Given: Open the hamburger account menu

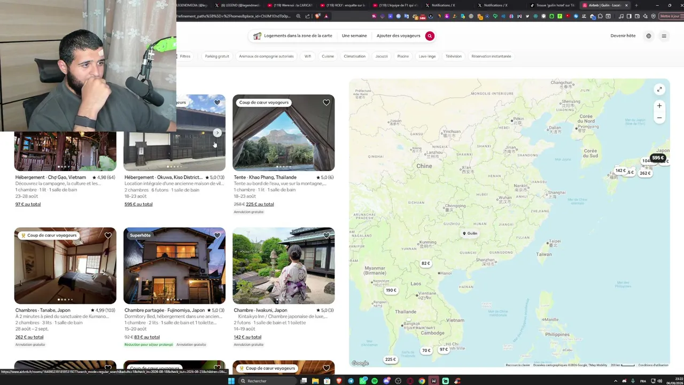Looking at the screenshot, I should coord(664,36).
